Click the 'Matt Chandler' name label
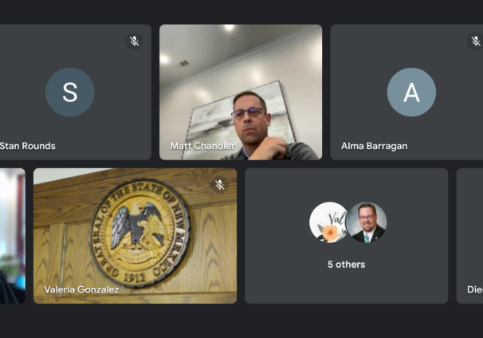Screen dimensions: 483x338 point(202,146)
